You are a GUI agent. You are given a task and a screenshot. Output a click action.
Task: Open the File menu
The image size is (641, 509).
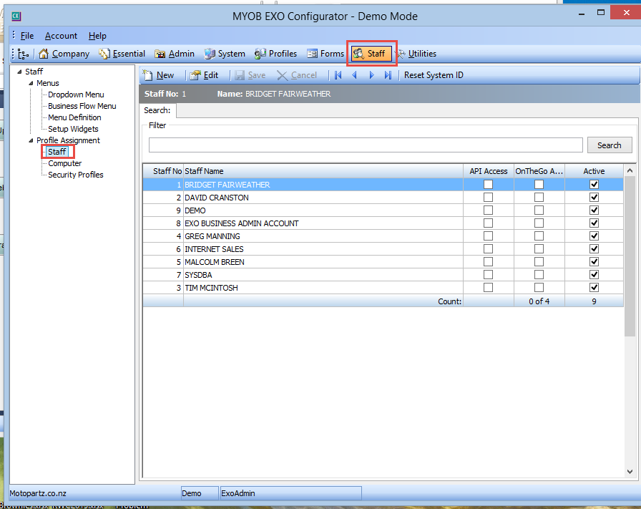click(27, 36)
